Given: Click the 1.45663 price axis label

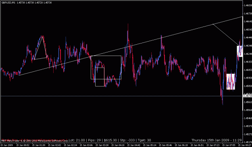Looking at the screenshot, I should pos(248,102).
